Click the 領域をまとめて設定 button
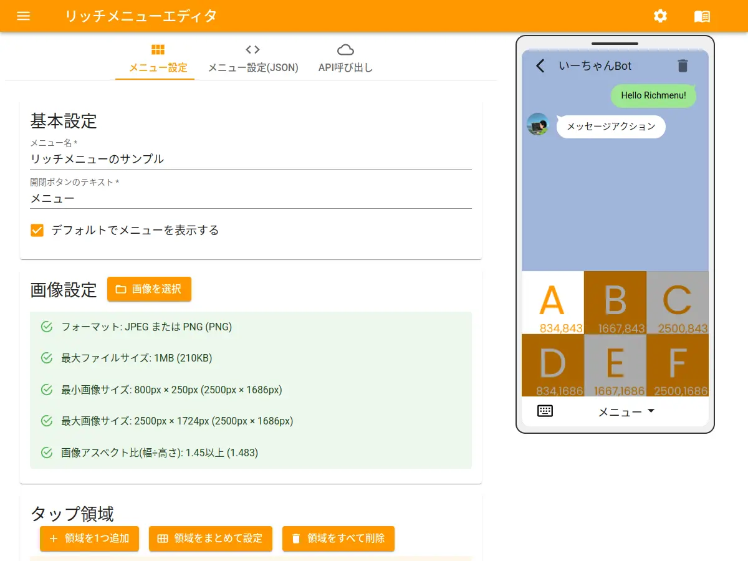The height and width of the screenshot is (561, 748). (x=211, y=539)
